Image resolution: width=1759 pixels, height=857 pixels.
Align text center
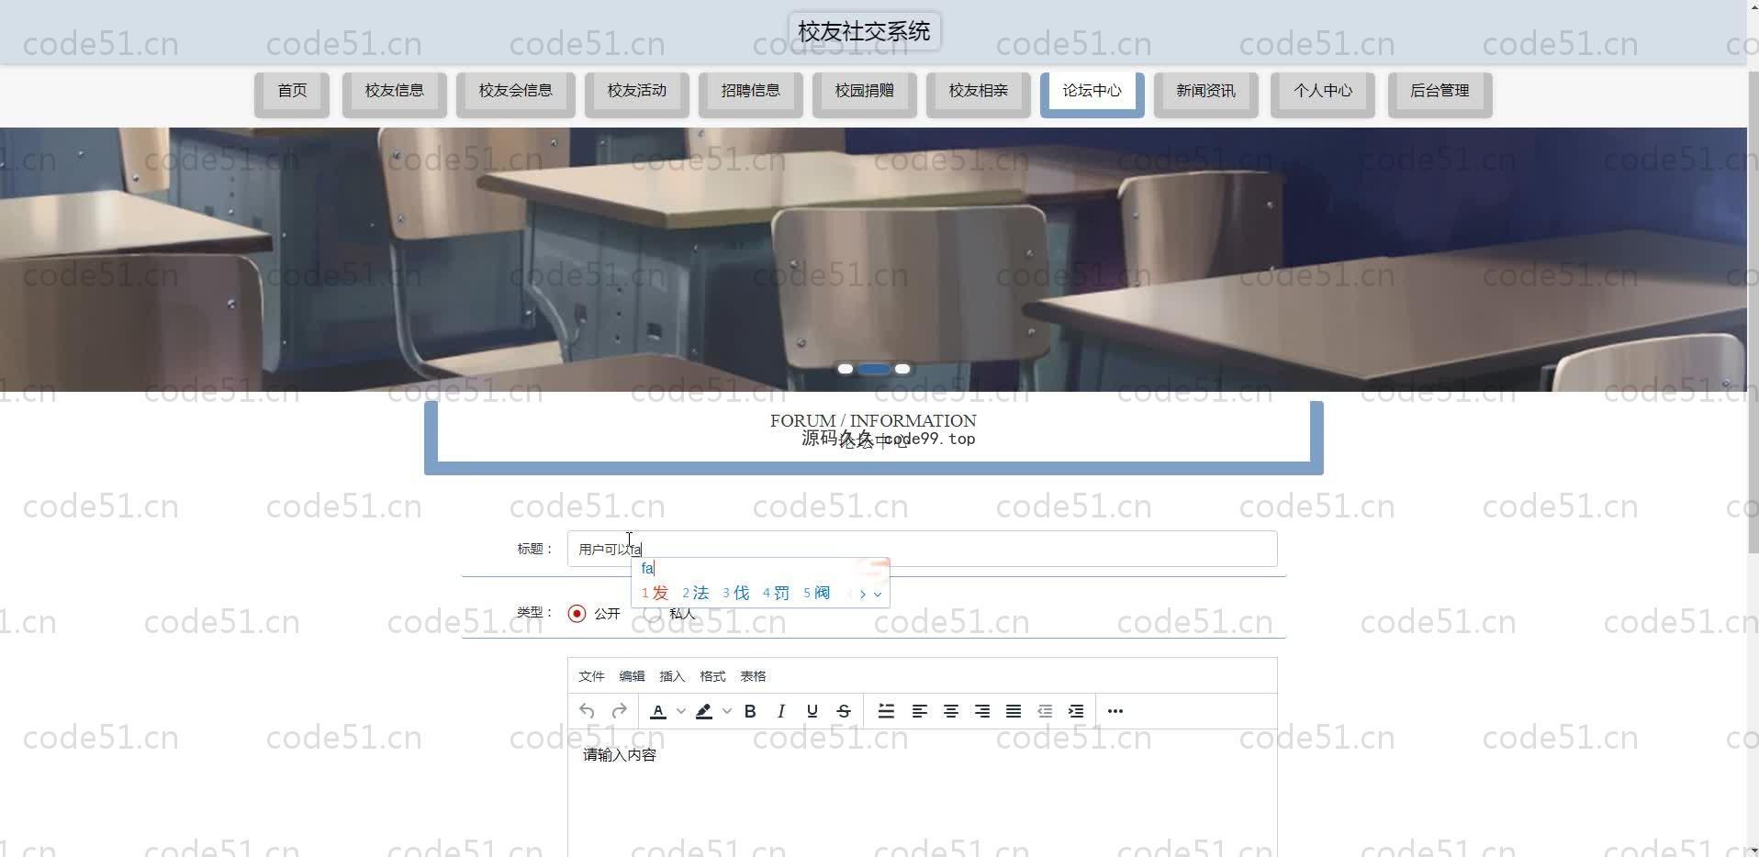pyautogui.click(x=951, y=711)
